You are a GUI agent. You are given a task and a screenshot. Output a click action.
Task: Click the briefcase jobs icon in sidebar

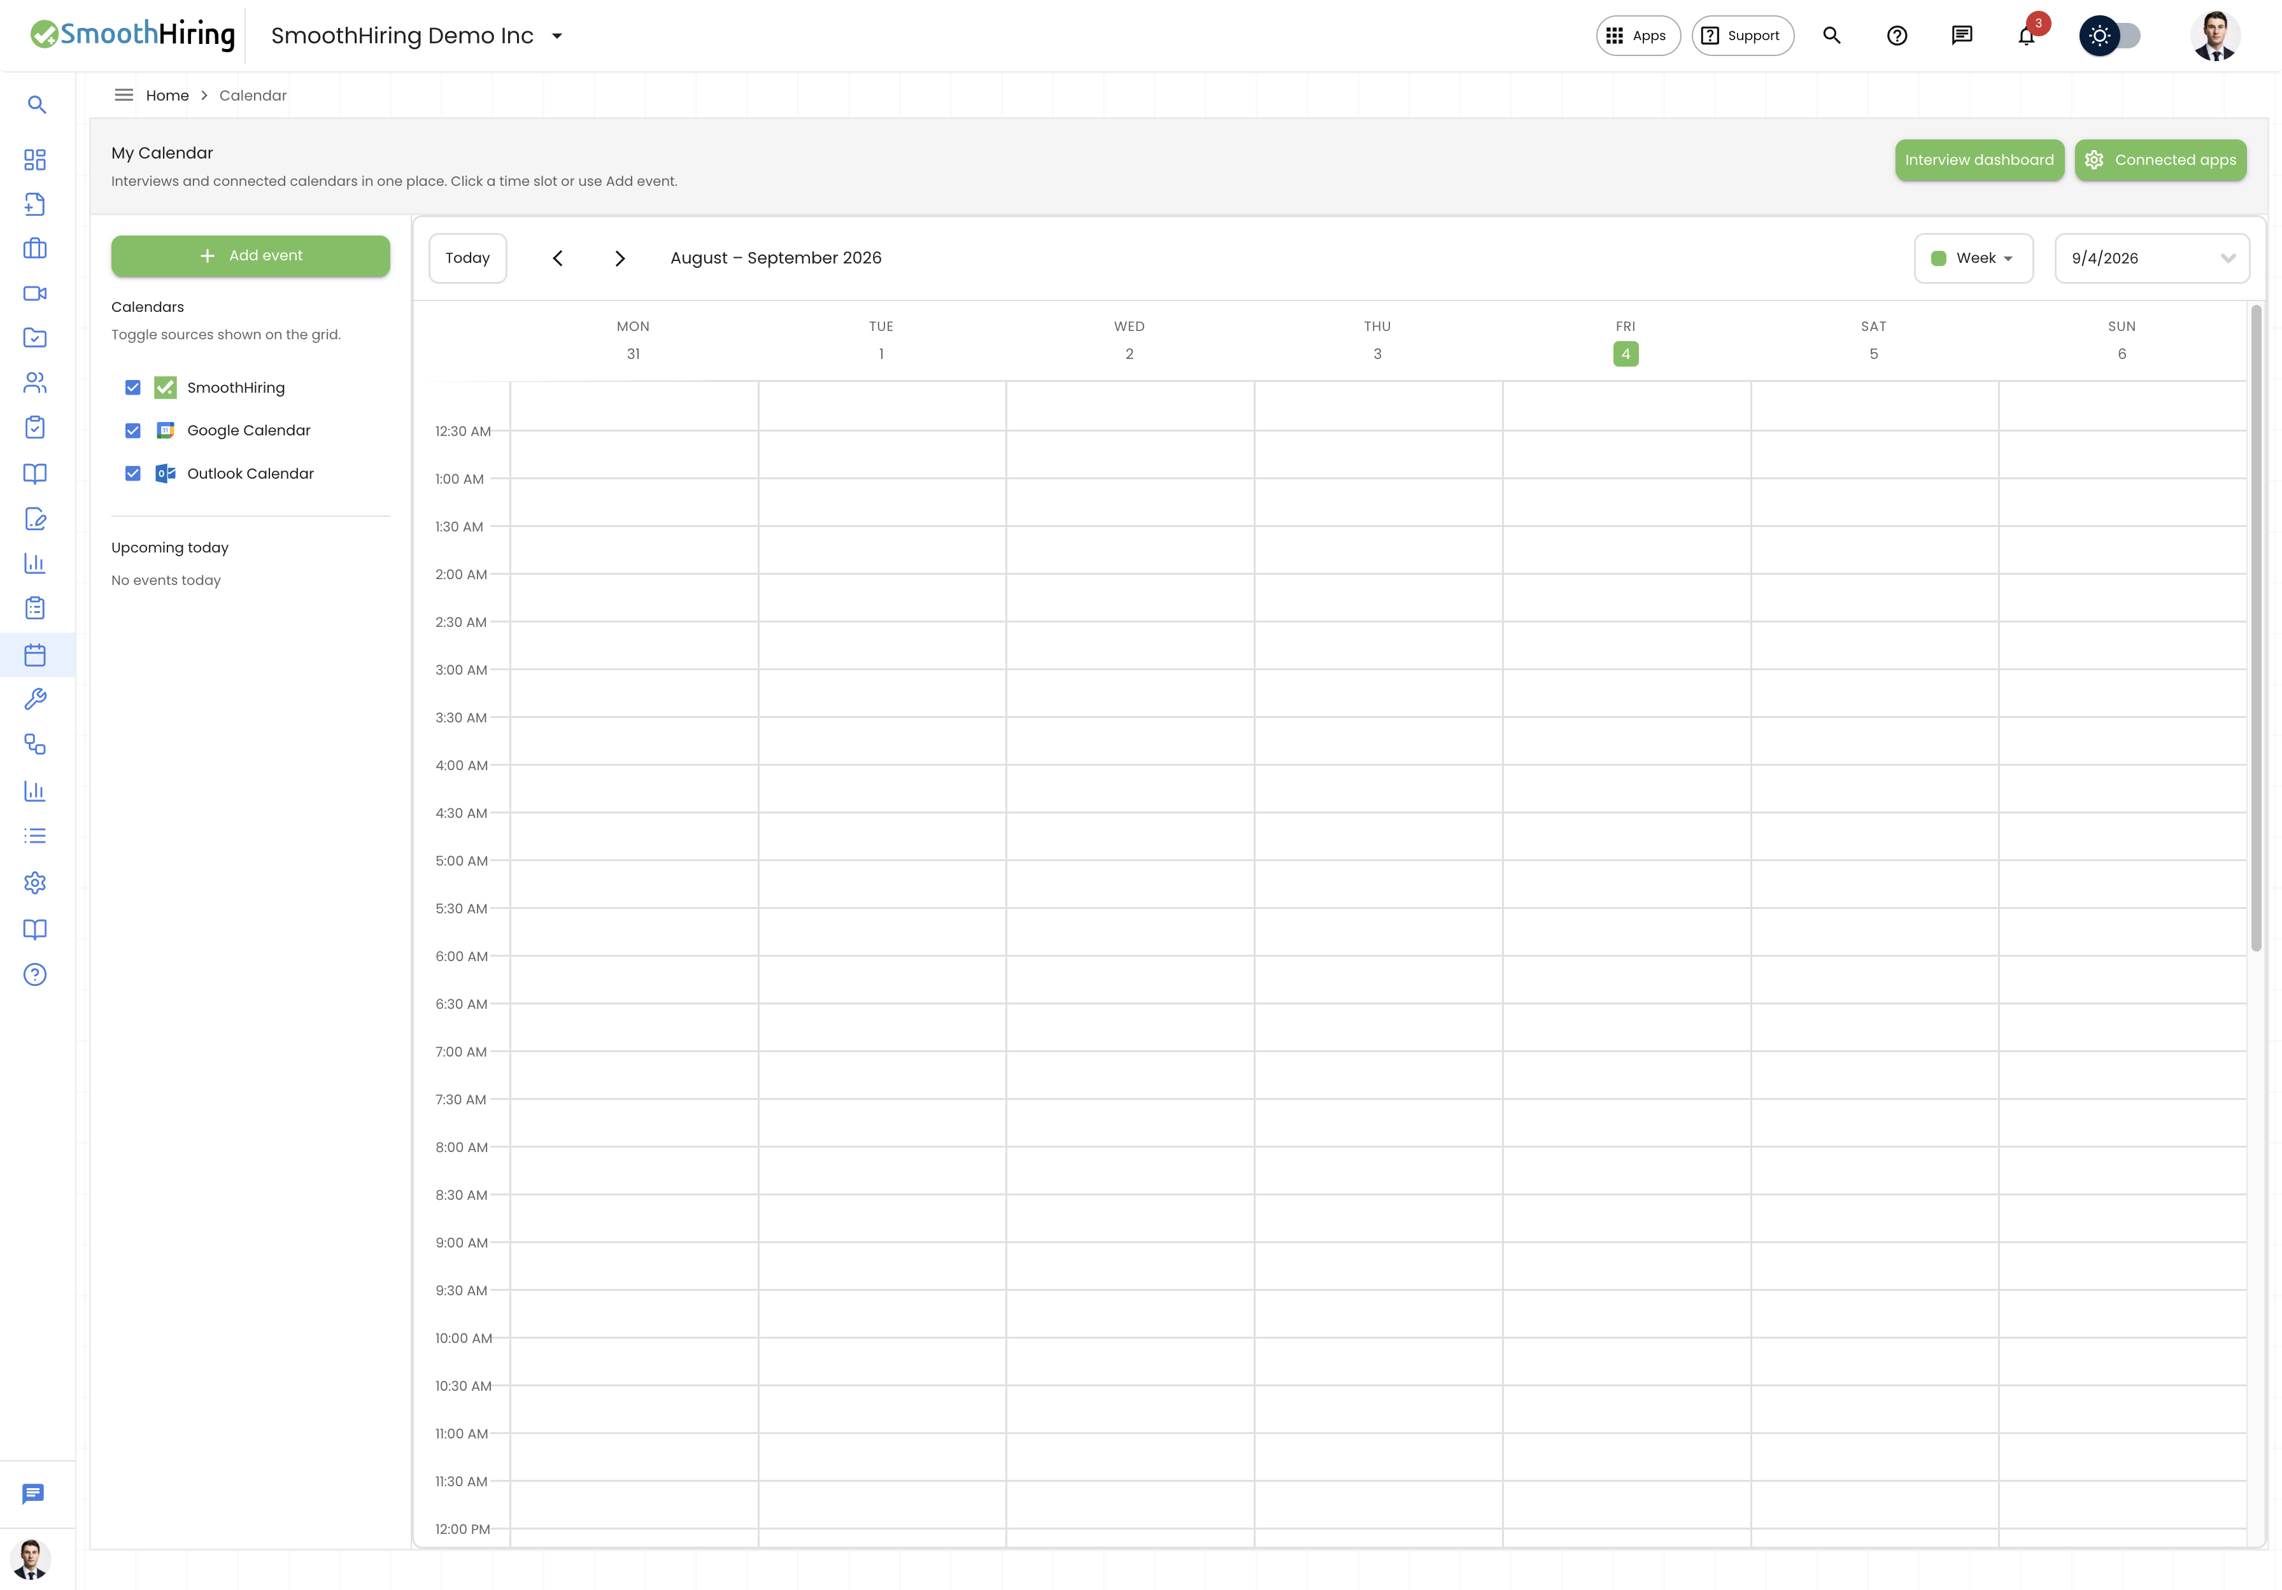35,248
